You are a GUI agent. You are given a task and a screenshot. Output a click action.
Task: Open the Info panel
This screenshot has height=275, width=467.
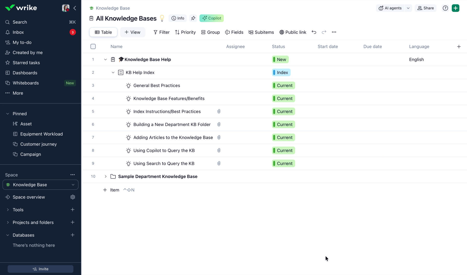tap(178, 18)
